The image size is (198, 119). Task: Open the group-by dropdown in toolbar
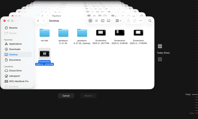coord(118,21)
